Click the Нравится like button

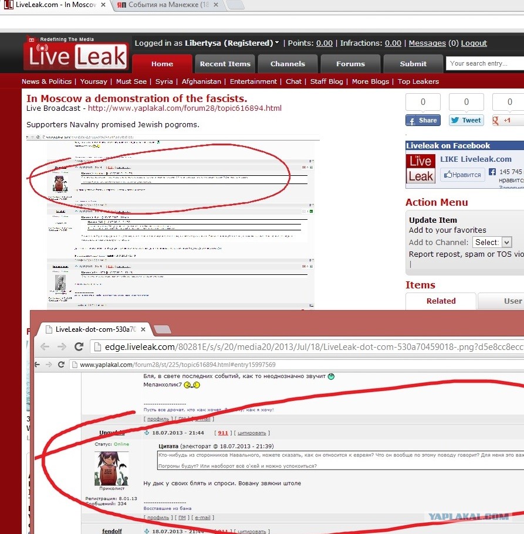(x=462, y=174)
